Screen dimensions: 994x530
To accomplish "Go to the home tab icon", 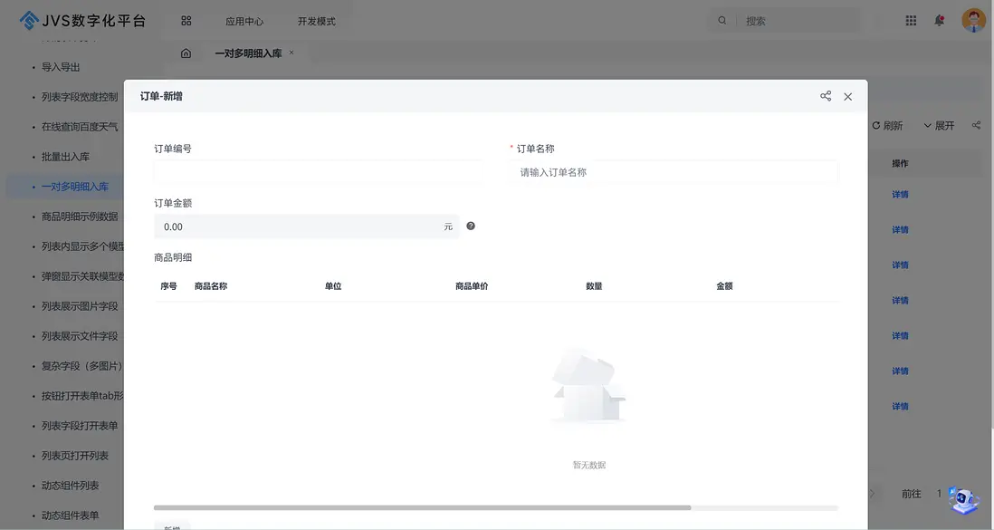I will [x=186, y=53].
